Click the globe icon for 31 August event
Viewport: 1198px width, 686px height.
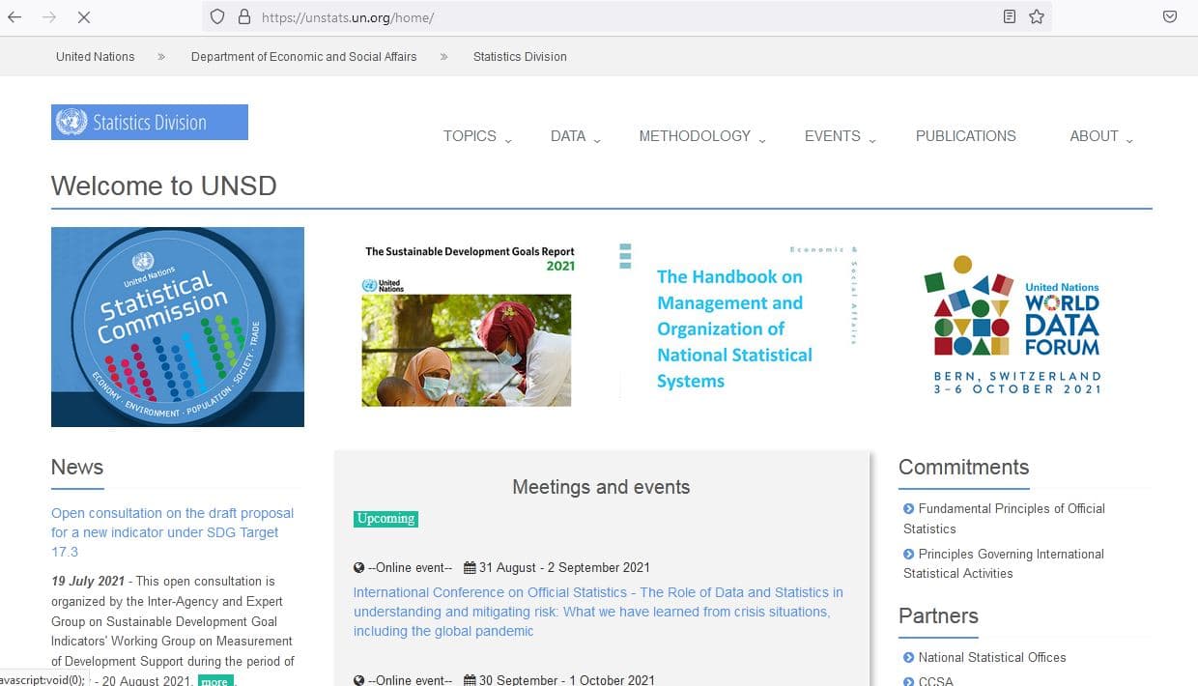pos(359,568)
